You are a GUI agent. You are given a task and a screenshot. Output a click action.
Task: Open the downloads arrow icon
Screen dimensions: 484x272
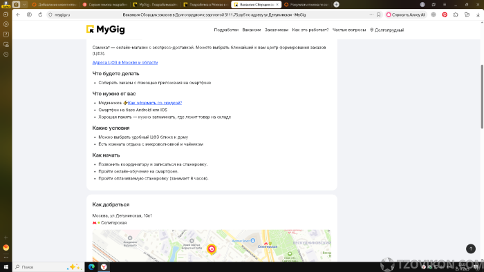click(478, 14)
